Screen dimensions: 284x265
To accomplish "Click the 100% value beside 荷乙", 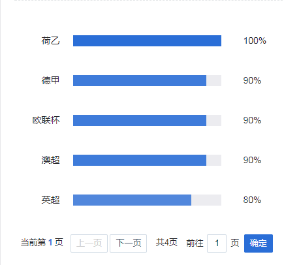I will pos(255,40).
